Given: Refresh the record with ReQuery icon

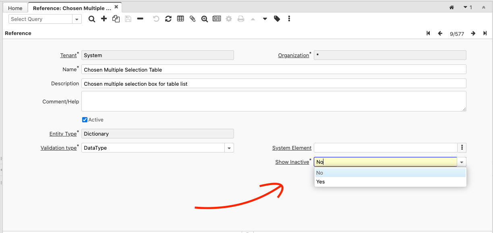Looking at the screenshot, I should coord(168,19).
